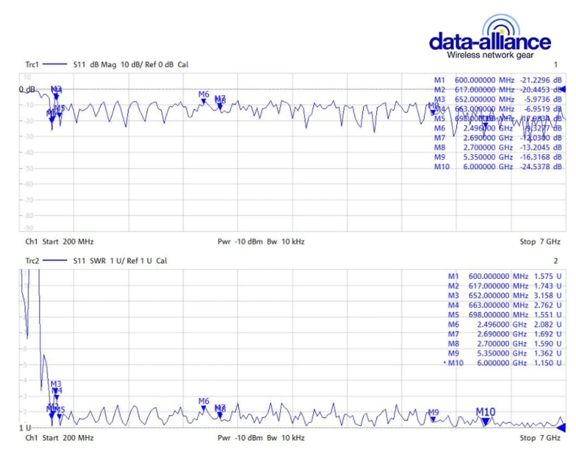Click 'S11 SWR 1 U/ Ref 1 U Cal' header
The height and width of the screenshot is (458, 576).
(120, 260)
